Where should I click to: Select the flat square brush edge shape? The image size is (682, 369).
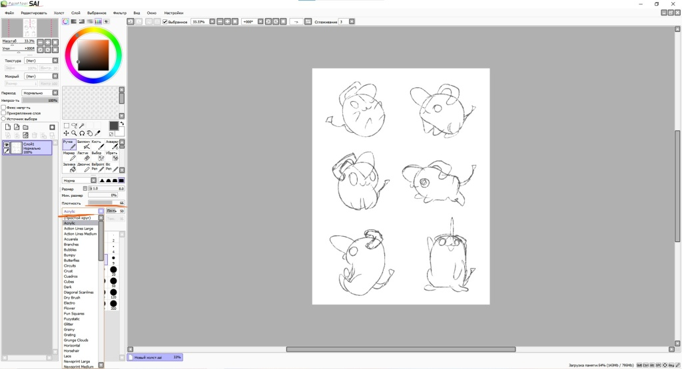pyautogui.click(x=121, y=180)
